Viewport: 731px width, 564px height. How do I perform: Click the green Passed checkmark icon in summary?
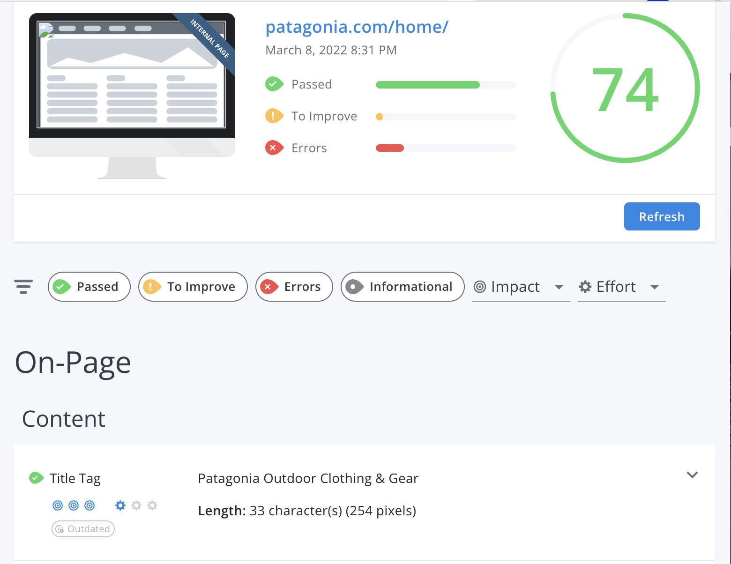point(274,84)
